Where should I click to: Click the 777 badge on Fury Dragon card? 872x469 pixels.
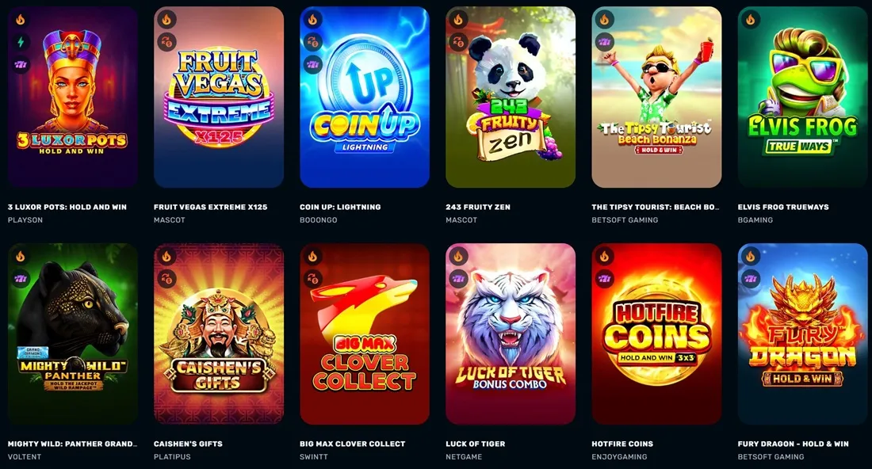750,279
